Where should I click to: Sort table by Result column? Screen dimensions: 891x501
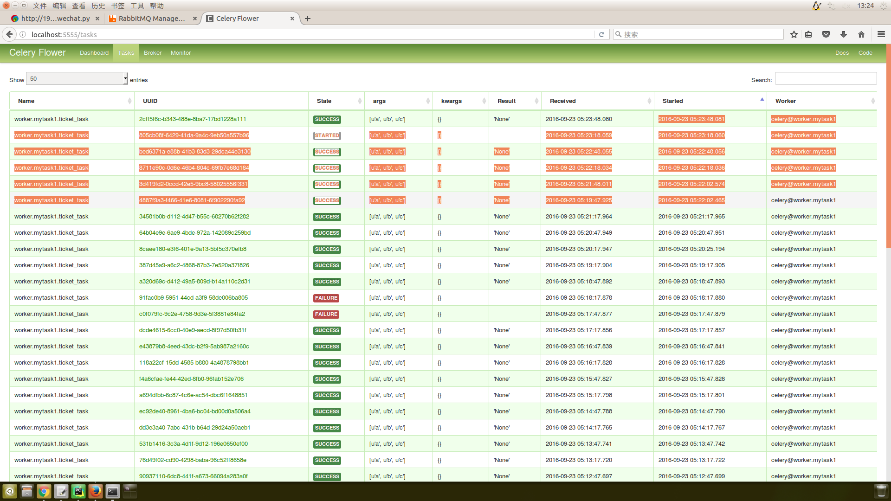(x=515, y=101)
